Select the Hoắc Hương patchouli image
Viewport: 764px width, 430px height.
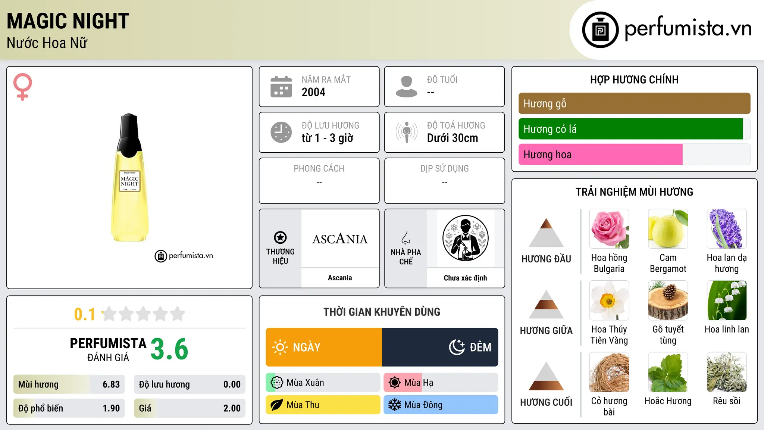click(x=668, y=372)
